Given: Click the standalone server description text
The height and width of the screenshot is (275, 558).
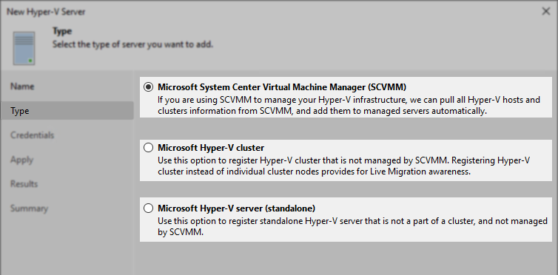Looking at the screenshot, I should tap(352, 227).
